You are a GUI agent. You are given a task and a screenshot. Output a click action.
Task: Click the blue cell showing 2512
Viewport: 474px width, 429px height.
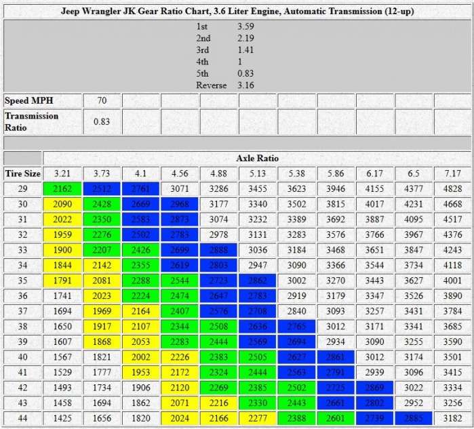point(102,189)
